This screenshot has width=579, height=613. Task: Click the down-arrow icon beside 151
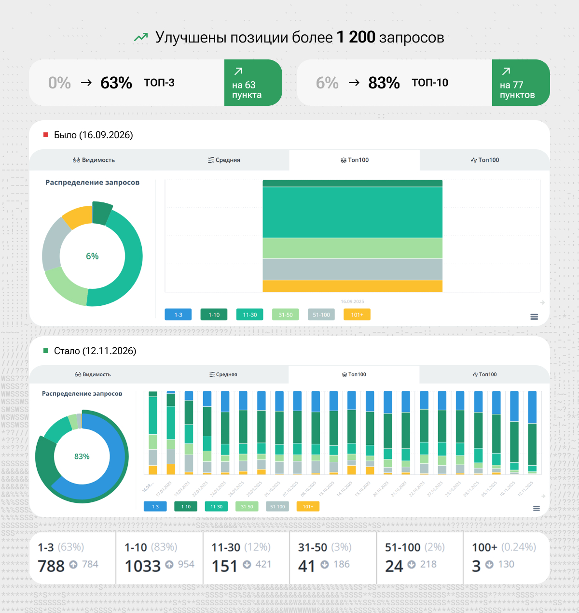click(x=247, y=565)
